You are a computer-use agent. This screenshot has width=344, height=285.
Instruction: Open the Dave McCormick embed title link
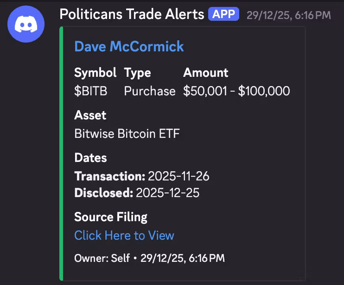click(x=129, y=46)
